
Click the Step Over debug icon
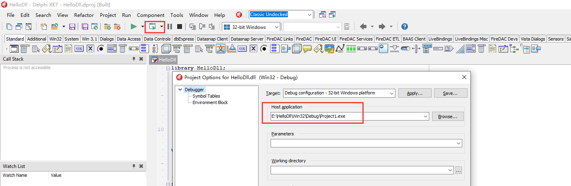pyautogui.click(x=202, y=27)
